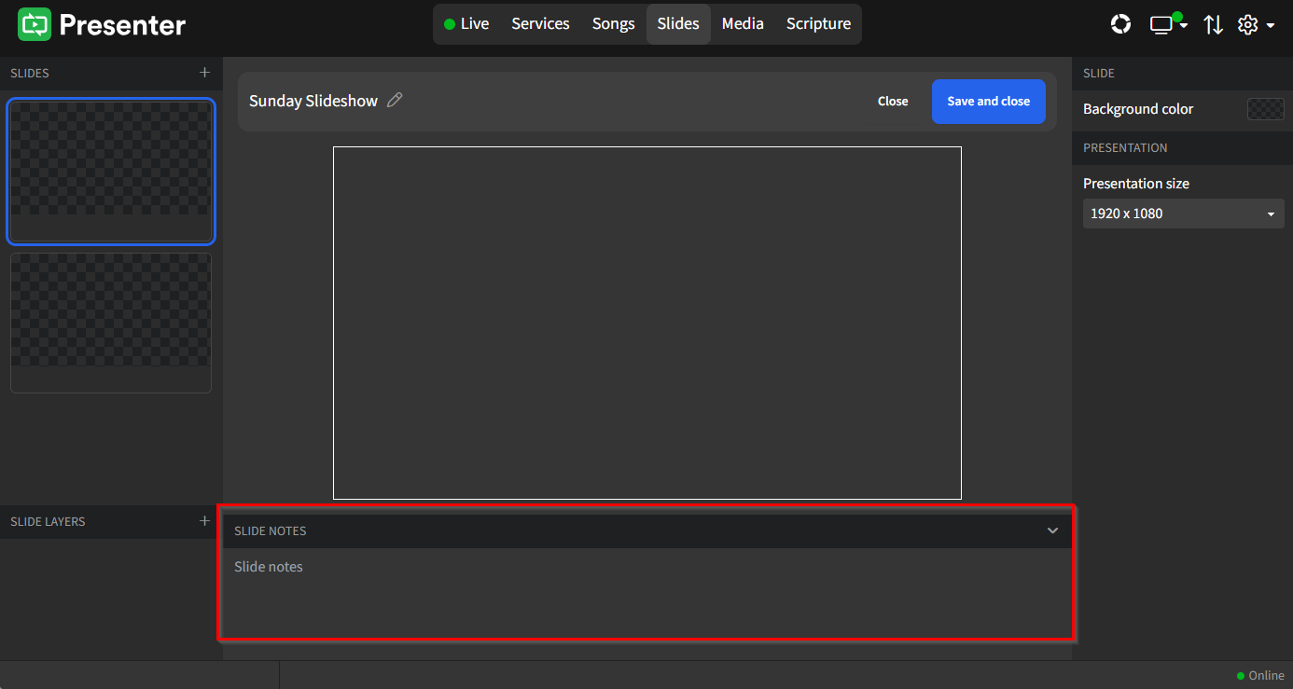
Task: Collapse the Slide Notes section
Action: click(x=1052, y=531)
